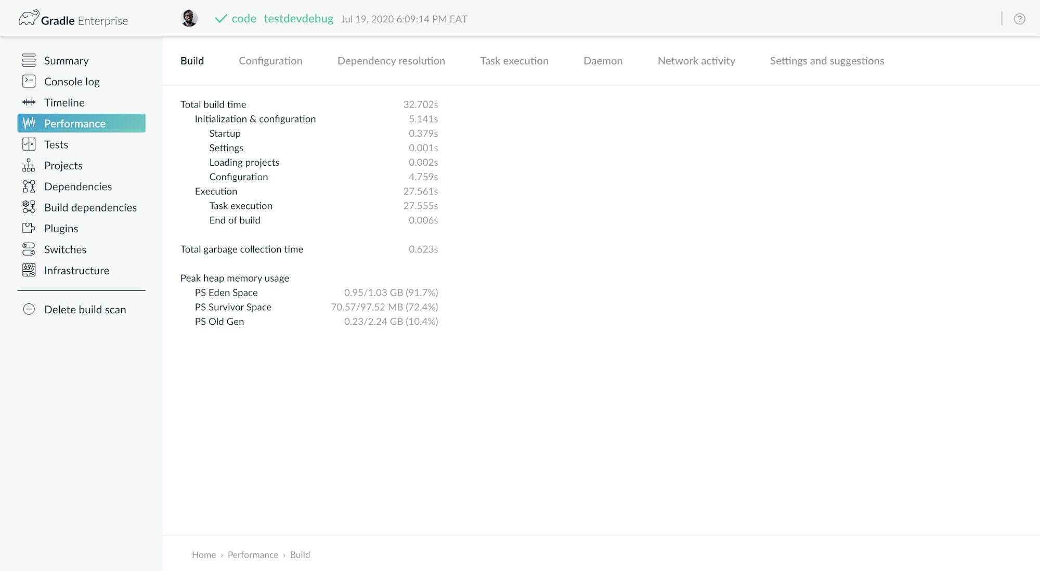This screenshot has height=571, width=1040.
Task: Click the testdevdebug task link
Action: click(298, 19)
